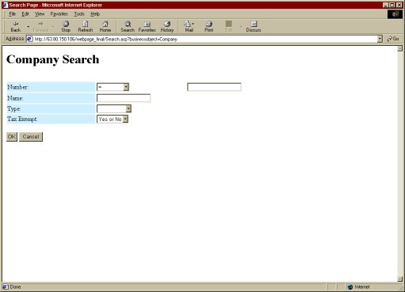Image resolution: width=405 pixels, height=292 pixels.
Task: Maximize the Internet Explorer window
Action: coord(392,5)
